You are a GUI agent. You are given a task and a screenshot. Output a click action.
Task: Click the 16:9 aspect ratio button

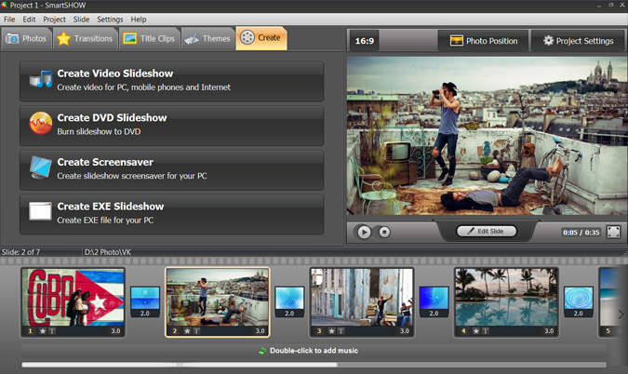(x=364, y=41)
